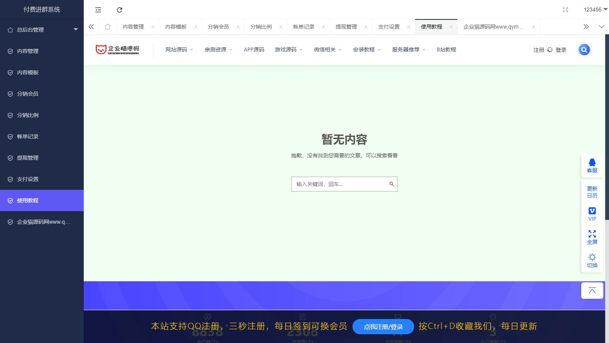The height and width of the screenshot is (343, 609).
Task: Expand the 网站源码 navigation dropdown
Action: 179,50
